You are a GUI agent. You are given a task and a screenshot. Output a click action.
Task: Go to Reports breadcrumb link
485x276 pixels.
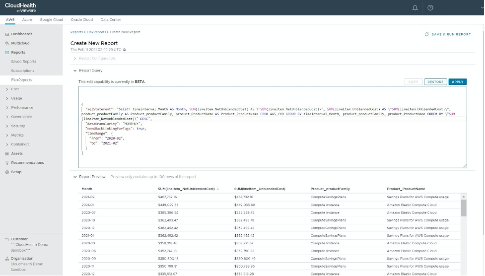tap(76, 32)
